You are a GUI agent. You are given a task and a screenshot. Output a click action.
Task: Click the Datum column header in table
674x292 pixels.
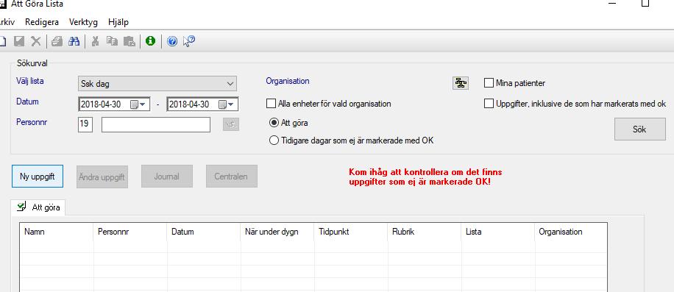point(204,232)
